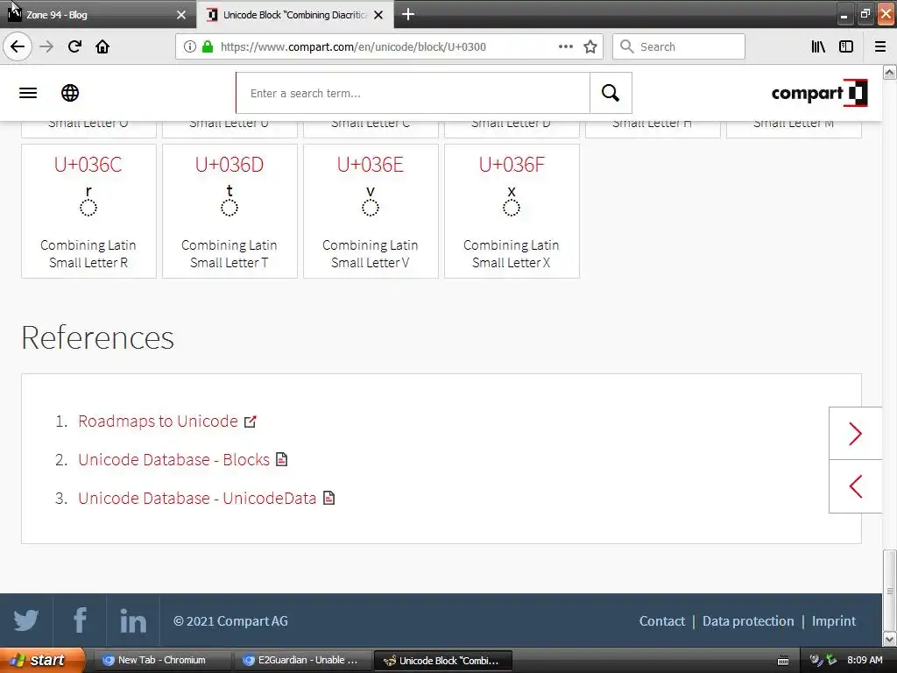
Task: Click the taskbar clock showing 8:09 AM
Action: [865, 660]
